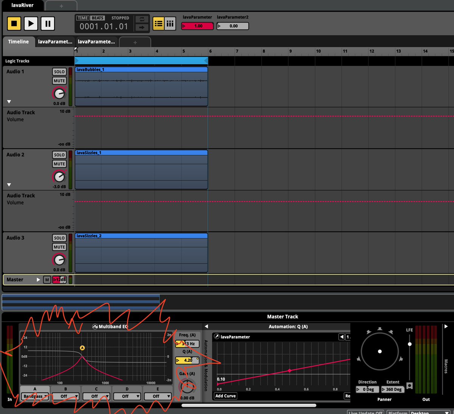The width and height of the screenshot is (454, 414).
Task: Click the lavaParameter link arrow icon
Action: [217, 336]
